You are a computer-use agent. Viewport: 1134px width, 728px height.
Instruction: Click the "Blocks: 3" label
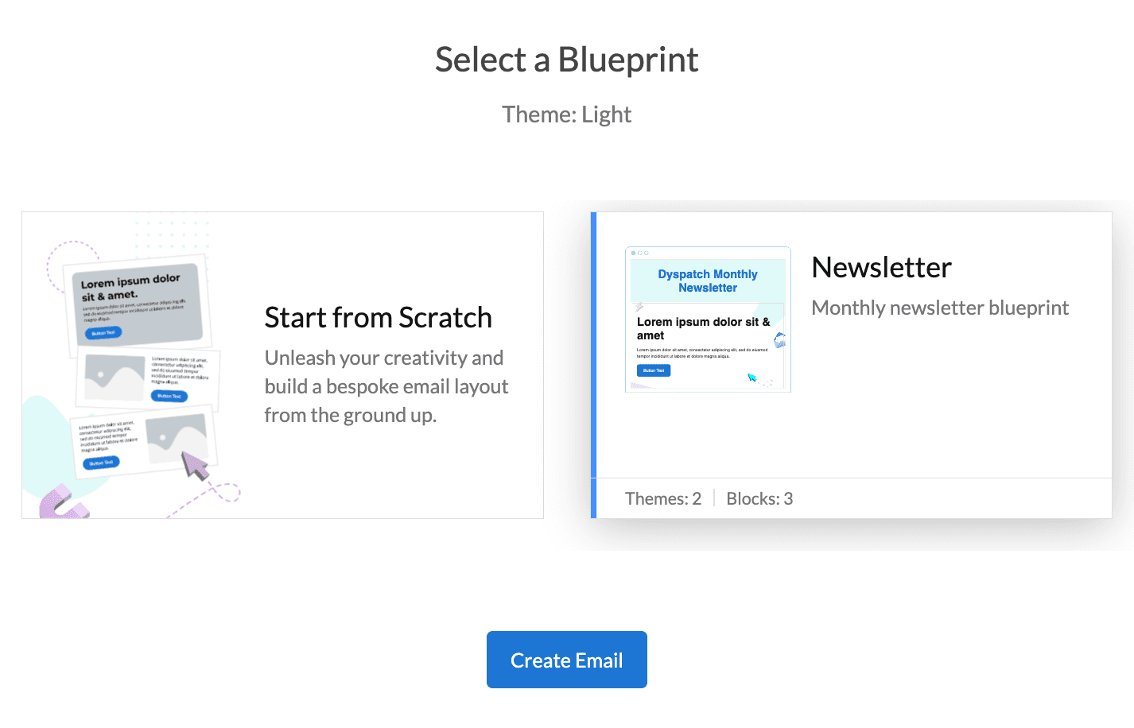759,499
